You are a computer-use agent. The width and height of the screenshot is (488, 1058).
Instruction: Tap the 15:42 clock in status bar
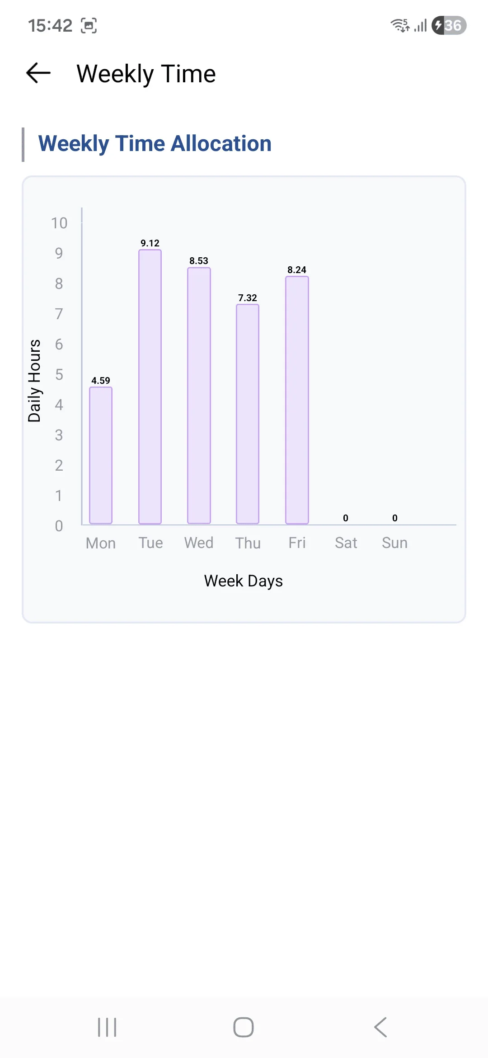point(50,26)
